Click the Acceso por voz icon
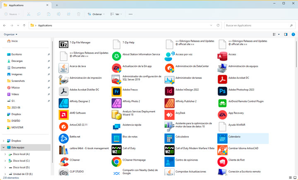 169,56
